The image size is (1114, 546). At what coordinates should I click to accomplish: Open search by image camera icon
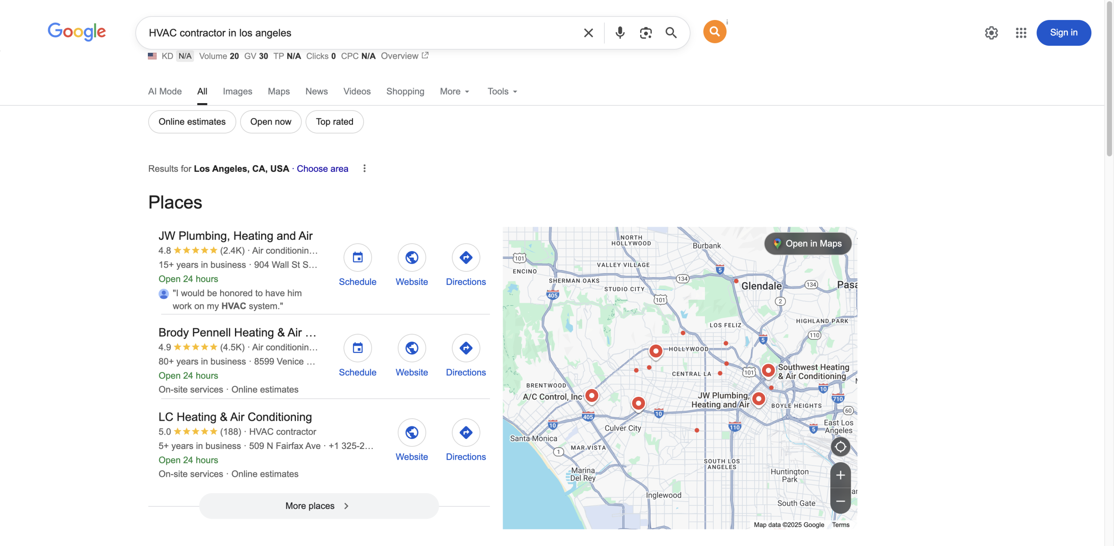pos(646,33)
